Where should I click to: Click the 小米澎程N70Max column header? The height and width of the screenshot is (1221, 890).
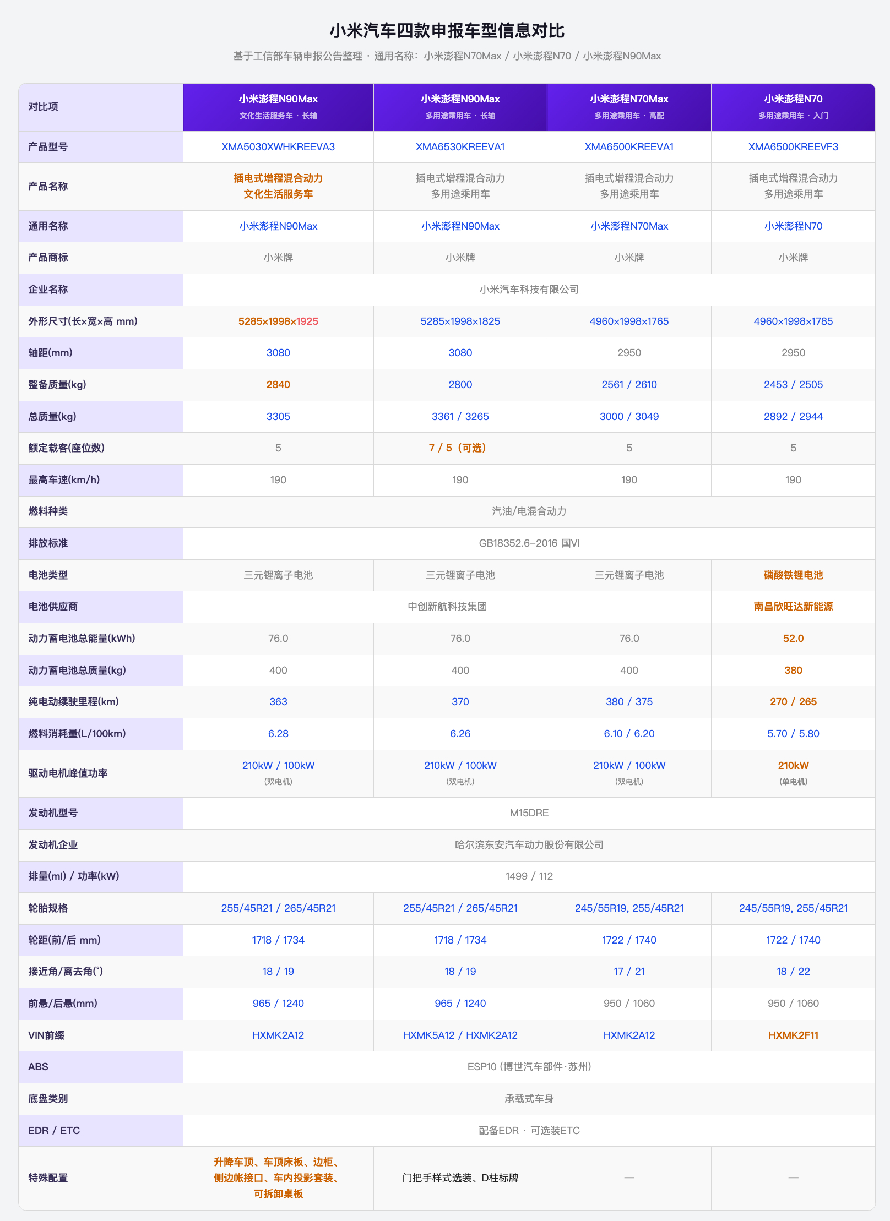[x=629, y=107]
